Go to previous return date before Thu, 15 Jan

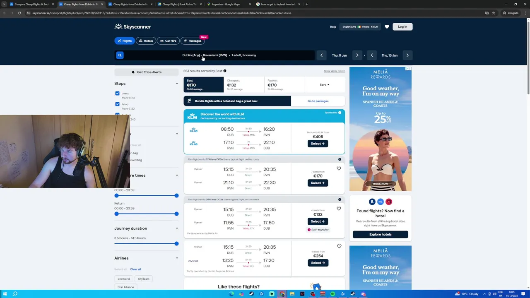coord(372,55)
